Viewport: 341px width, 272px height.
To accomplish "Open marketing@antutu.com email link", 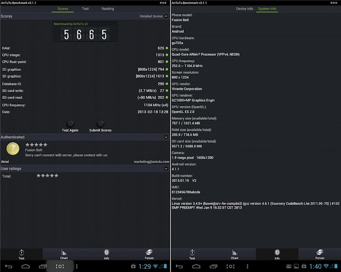I will click(151, 162).
